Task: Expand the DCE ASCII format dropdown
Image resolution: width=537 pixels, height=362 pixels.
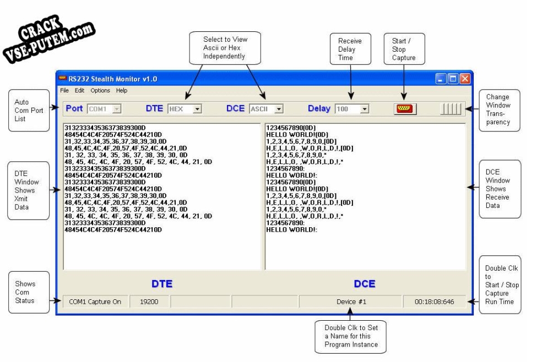Action: (279, 109)
